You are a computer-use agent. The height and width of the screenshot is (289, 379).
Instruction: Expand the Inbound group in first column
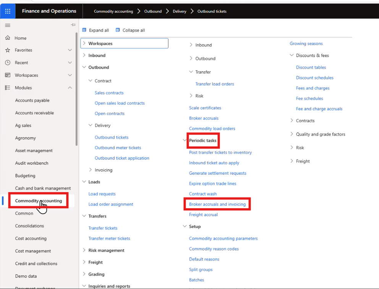pos(84,55)
